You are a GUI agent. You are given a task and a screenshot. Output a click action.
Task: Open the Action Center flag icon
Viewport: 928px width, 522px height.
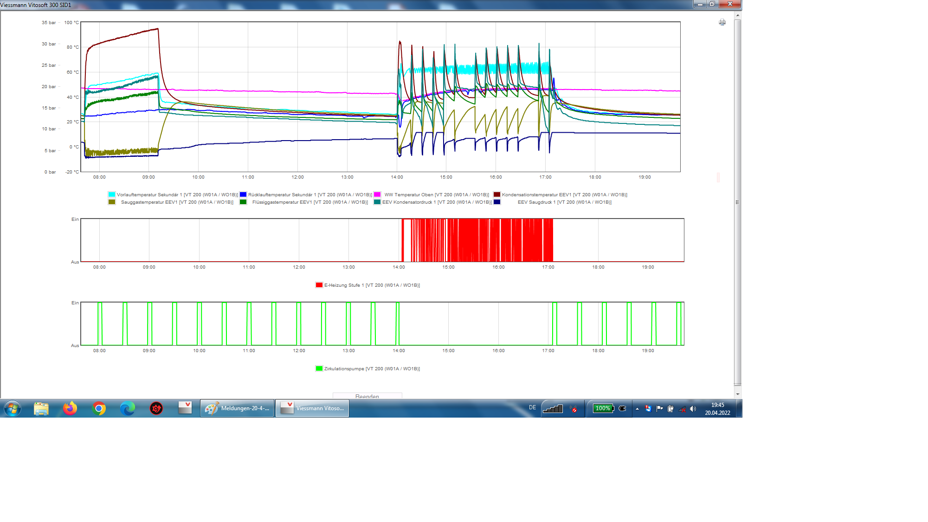pyautogui.click(x=659, y=408)
